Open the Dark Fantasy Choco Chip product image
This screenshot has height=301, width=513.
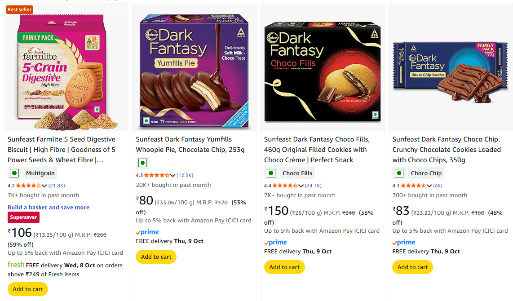[x=451, y=67]
